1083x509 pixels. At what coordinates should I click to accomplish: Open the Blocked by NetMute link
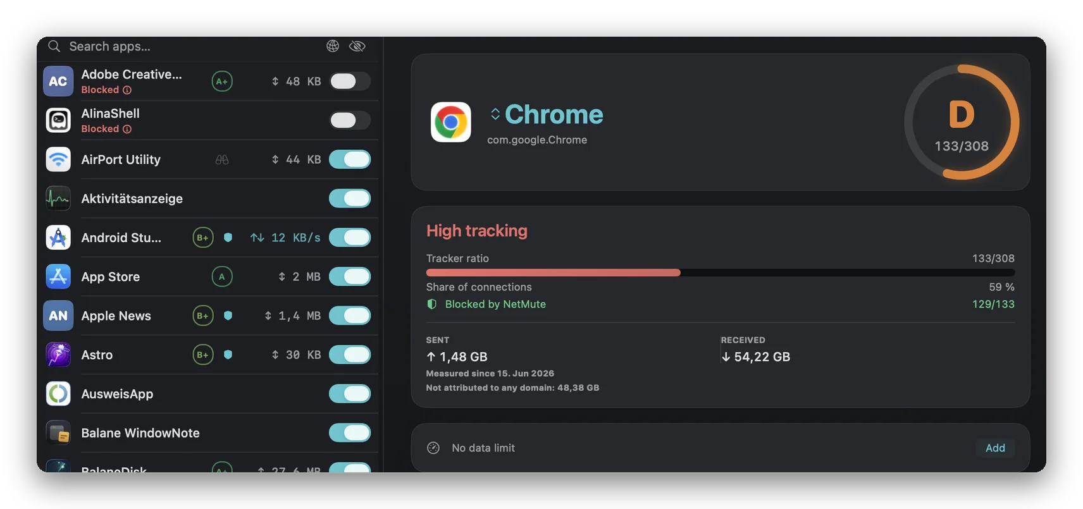(x=495, y=304)
